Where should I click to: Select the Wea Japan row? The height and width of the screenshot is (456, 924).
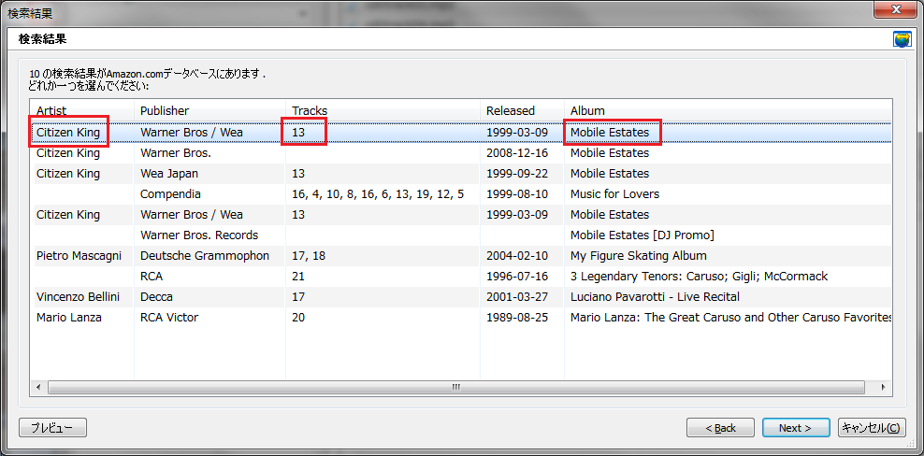pyautogui.click(x=461, y=174)
